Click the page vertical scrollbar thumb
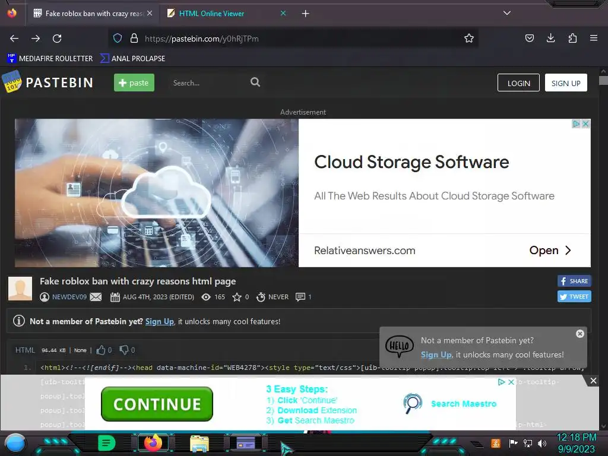608x456 pixels. click(603, 80)
